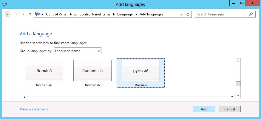This screenshot has height=119, width=261.
Task: Open the Privacy statement link
Action: [34, 109]
